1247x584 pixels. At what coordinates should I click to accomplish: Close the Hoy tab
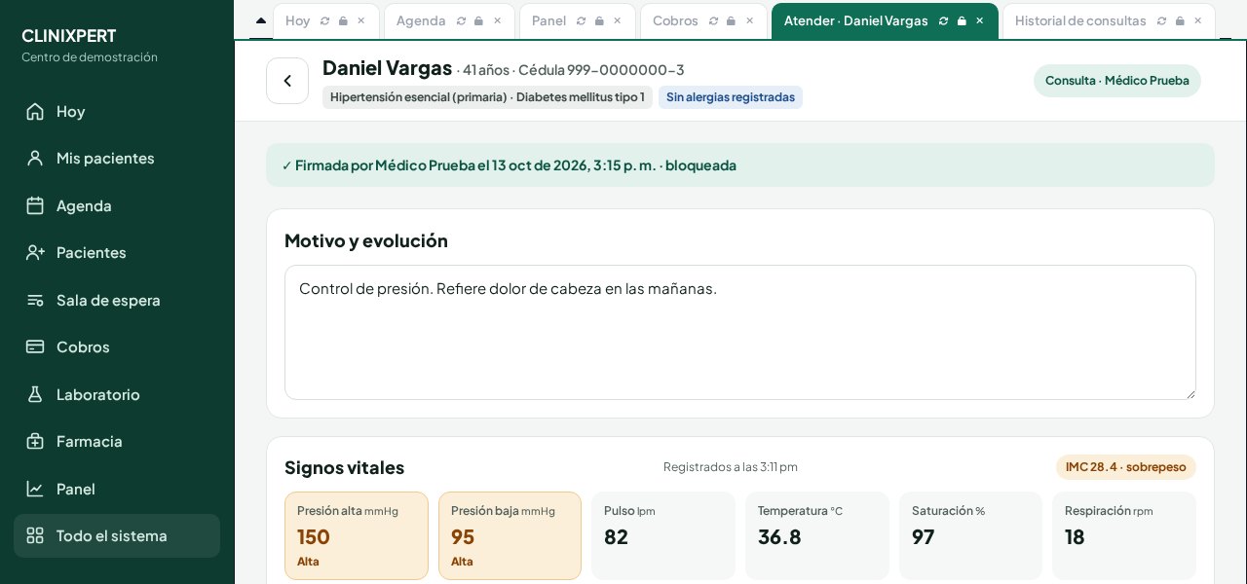point(361,20)
